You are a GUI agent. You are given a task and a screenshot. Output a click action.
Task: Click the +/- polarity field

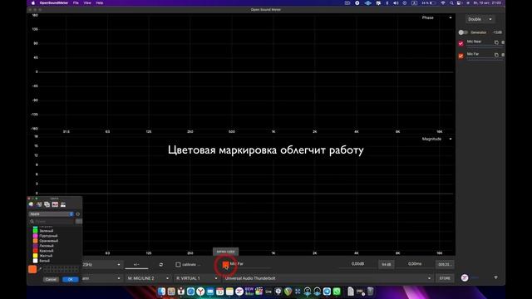(x=136, y=264)
